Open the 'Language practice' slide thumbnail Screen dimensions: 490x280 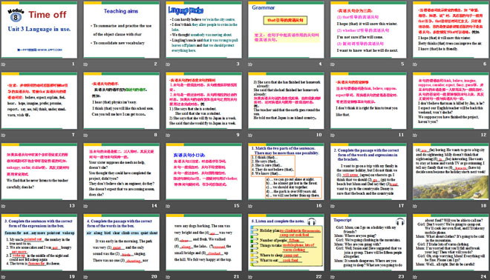[x=203, y=30]
